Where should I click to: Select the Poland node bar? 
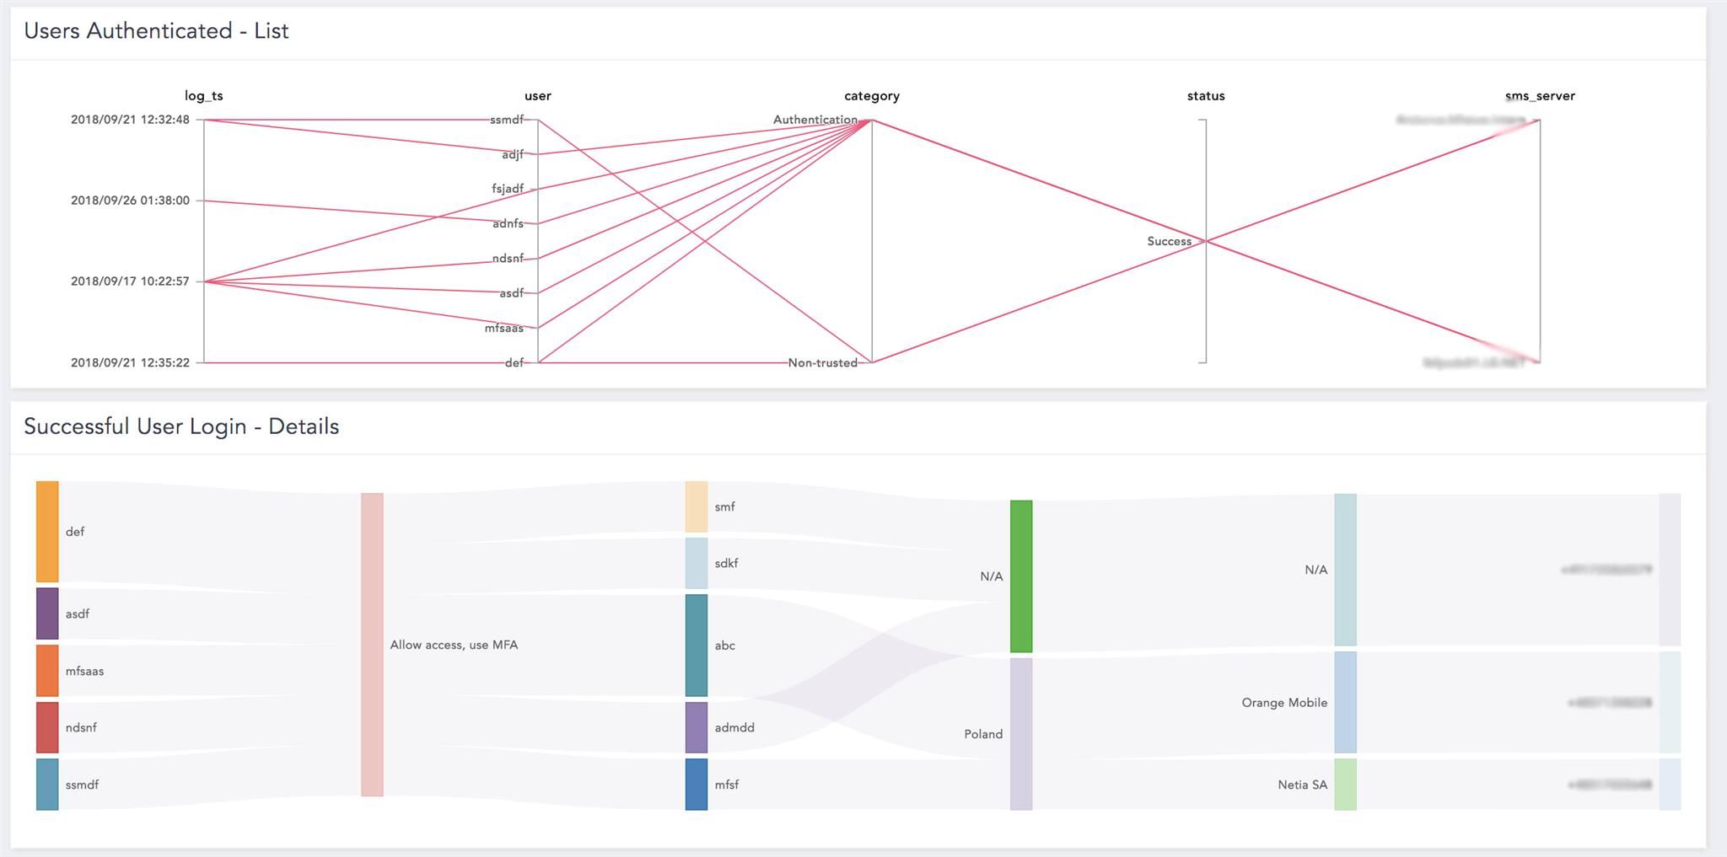click(x=1021, y=734)
